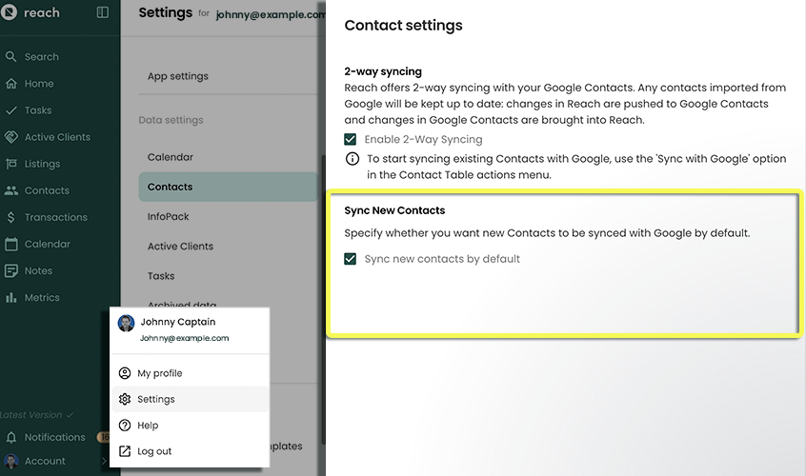Open Listings from the sidebar
Screen dimensions: 806x476
point(41,164)
